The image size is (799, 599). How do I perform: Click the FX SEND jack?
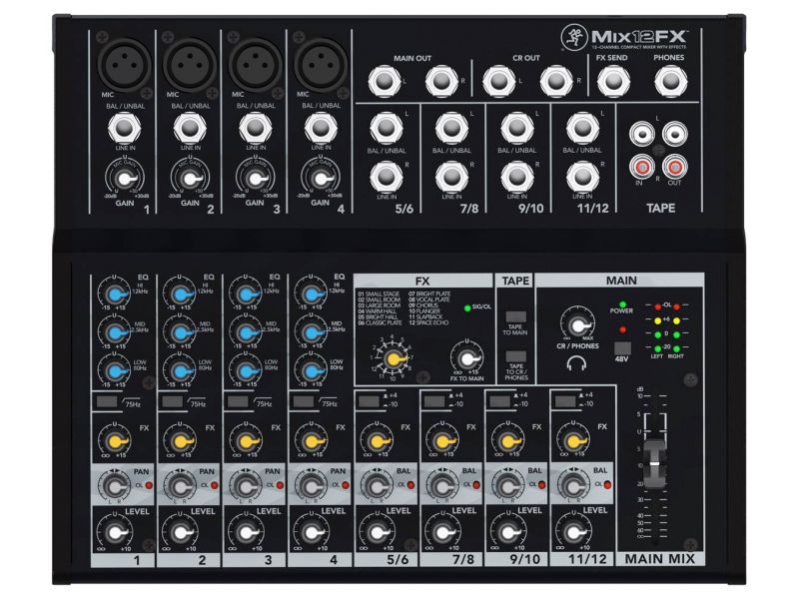(613, 81)
